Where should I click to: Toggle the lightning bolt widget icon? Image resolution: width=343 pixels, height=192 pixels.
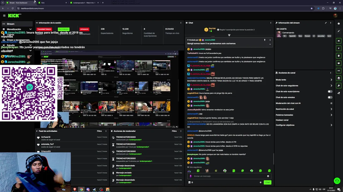(x=339, y=48)
